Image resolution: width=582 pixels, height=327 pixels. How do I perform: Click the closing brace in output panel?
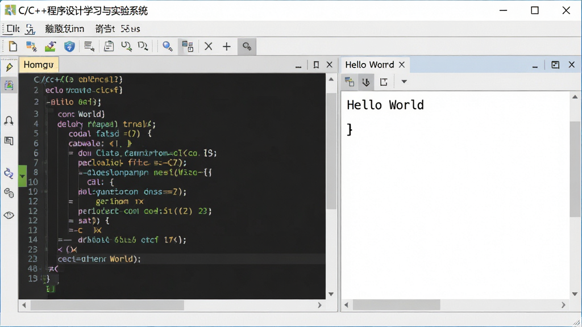pyautogui.click(x=350, y=130)
